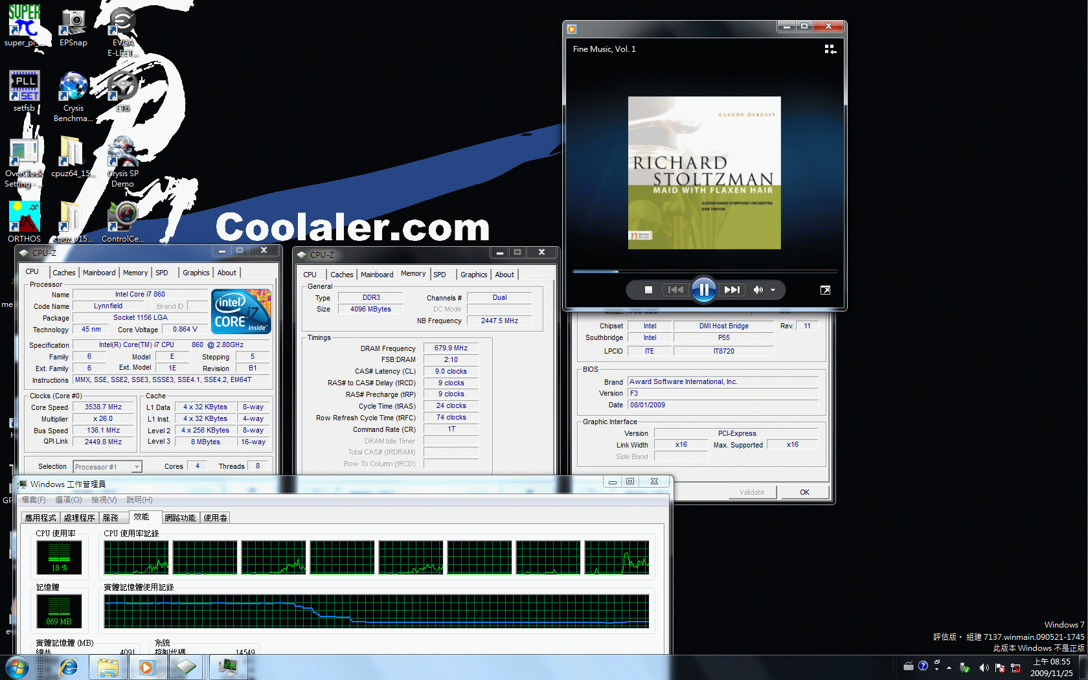Open About tab in left CPU-Z window
The width and height of the screenshot is (1088, 680).
click(x=227, y=273)
